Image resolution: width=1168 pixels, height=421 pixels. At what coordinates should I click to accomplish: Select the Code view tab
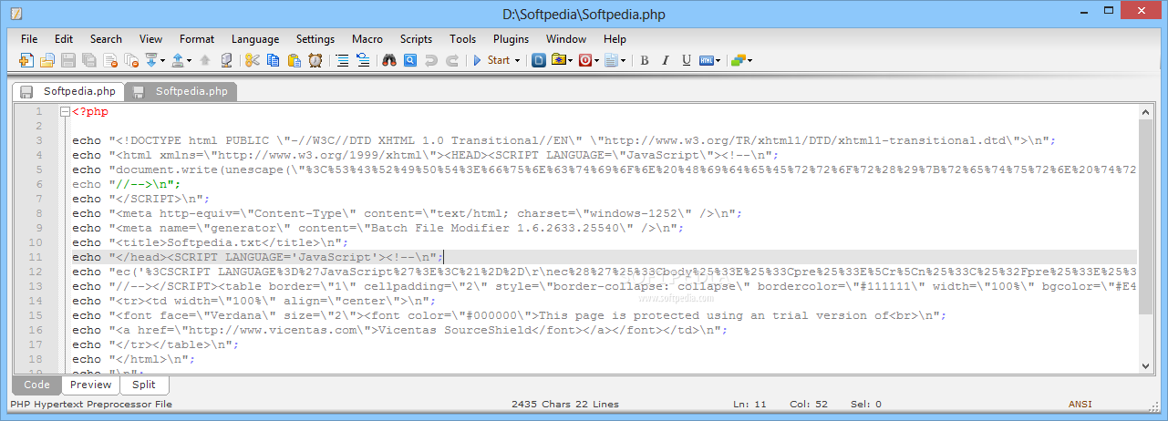click(x=36, y=385)
